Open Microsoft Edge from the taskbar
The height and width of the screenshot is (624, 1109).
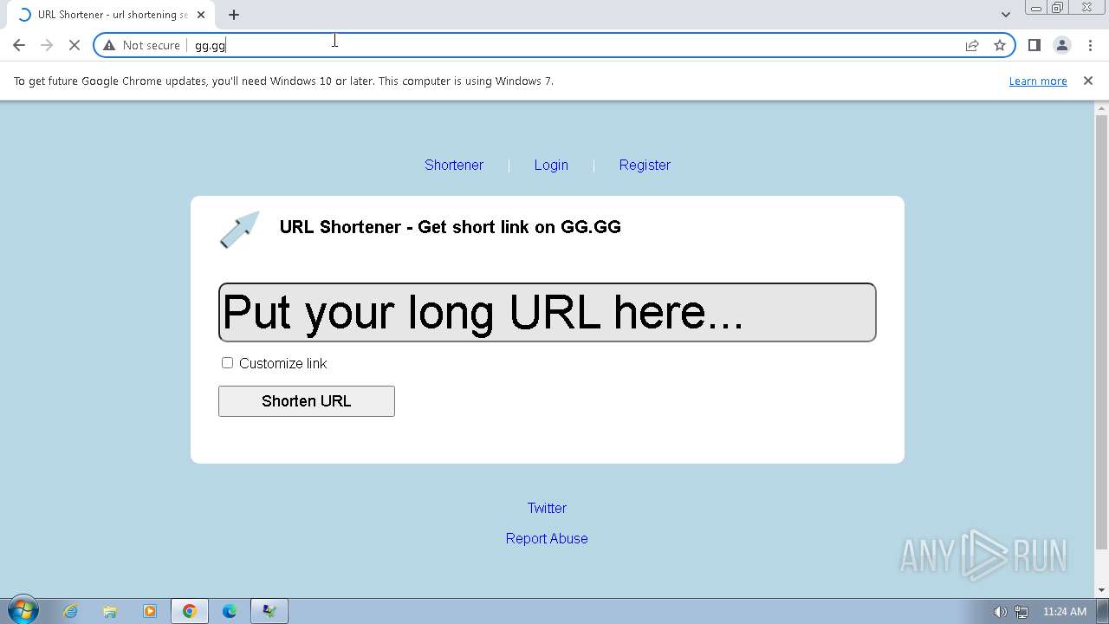pyautogui.click(x=230, y=611)
